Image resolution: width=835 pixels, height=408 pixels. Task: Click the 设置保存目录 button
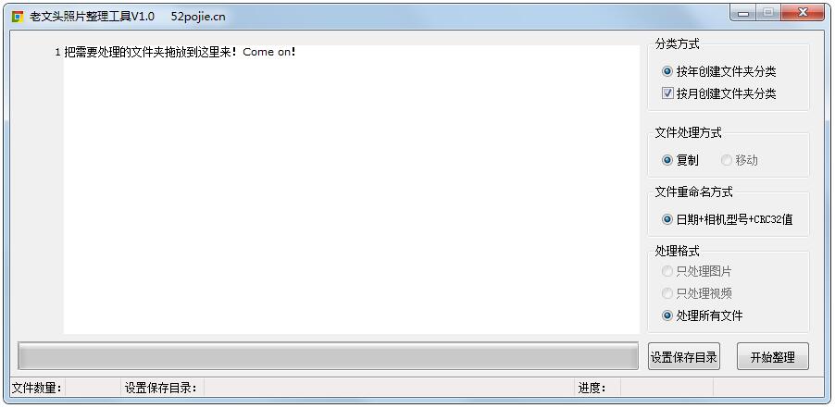click(x=684, y=356)
